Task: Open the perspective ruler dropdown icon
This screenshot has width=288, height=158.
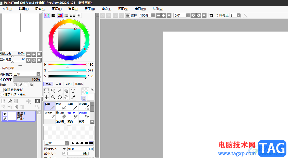Action: click(x=29, y=101)
